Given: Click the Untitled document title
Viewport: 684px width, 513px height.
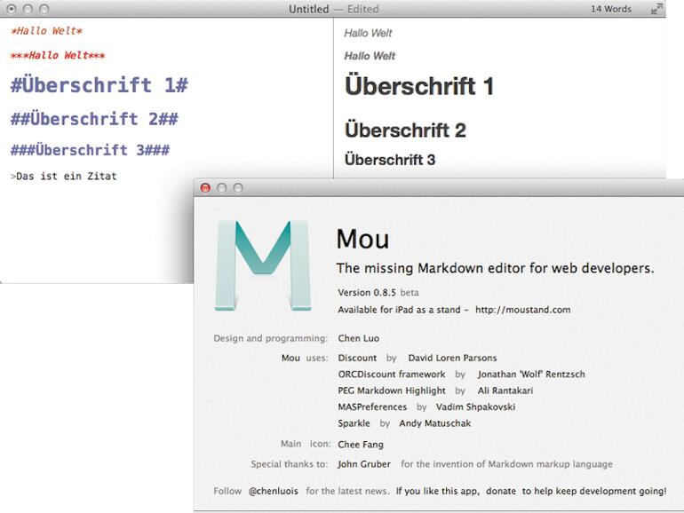Looking at the screenshot, I should [309, 9].
